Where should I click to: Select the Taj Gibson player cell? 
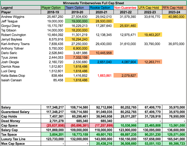point(21,30)
